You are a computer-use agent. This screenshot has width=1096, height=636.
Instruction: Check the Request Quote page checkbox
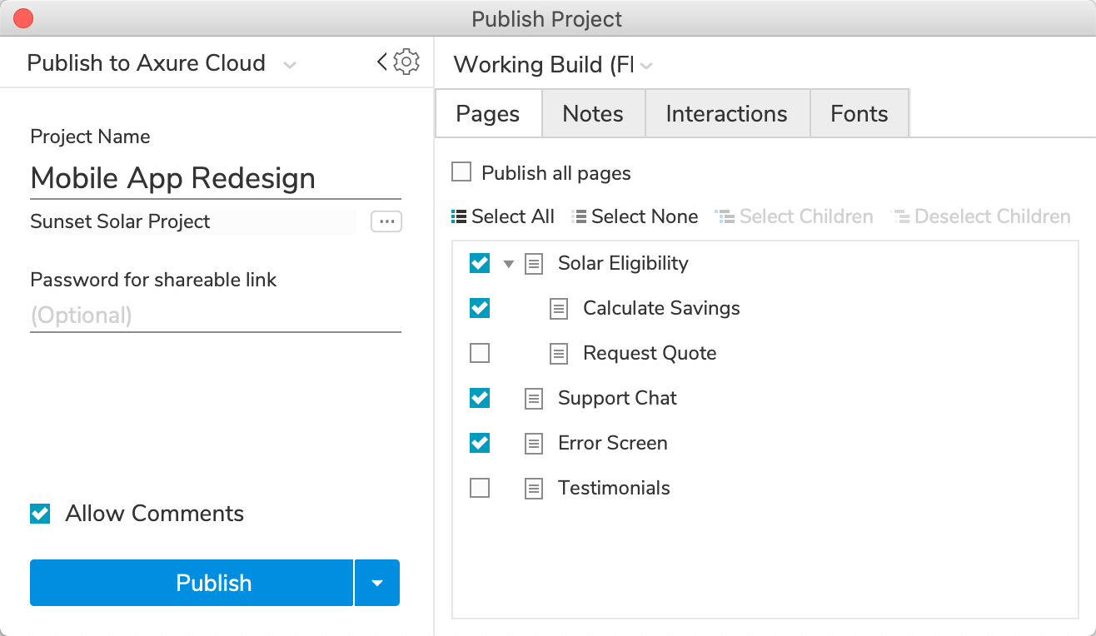pos(480,354)
